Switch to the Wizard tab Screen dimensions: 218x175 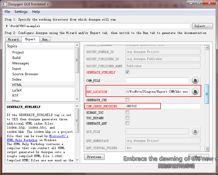(13, 39)
